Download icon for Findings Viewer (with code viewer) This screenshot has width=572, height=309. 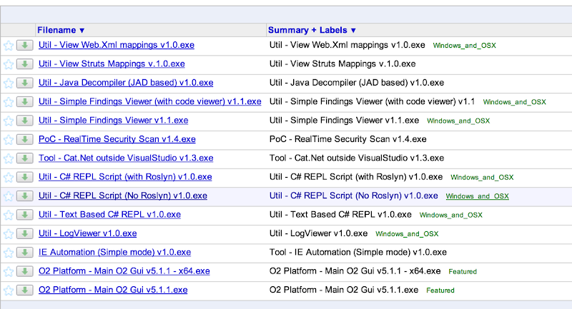coord(25,101)
